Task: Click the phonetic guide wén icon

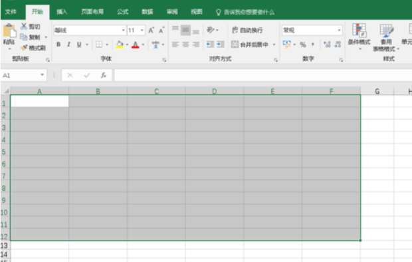Action: (x=155, y=45)
